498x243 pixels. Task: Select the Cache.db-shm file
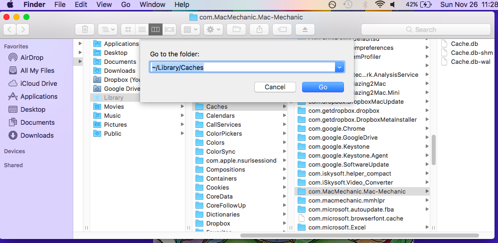pos(467,53)
